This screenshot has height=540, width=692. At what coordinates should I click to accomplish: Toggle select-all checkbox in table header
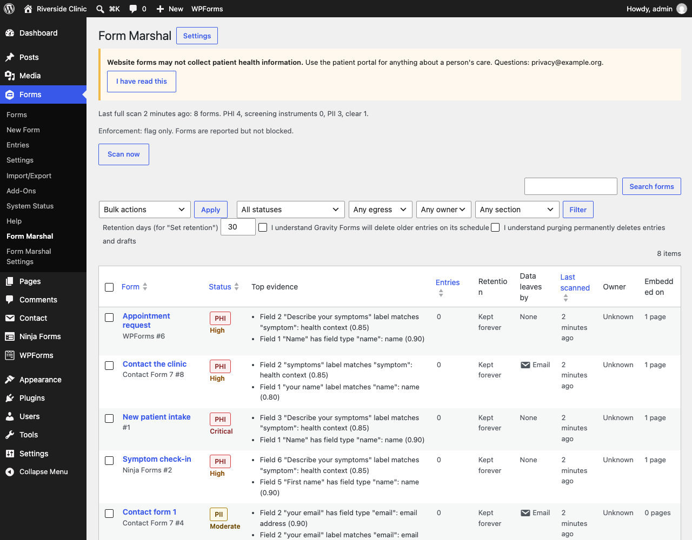(109, 287)
